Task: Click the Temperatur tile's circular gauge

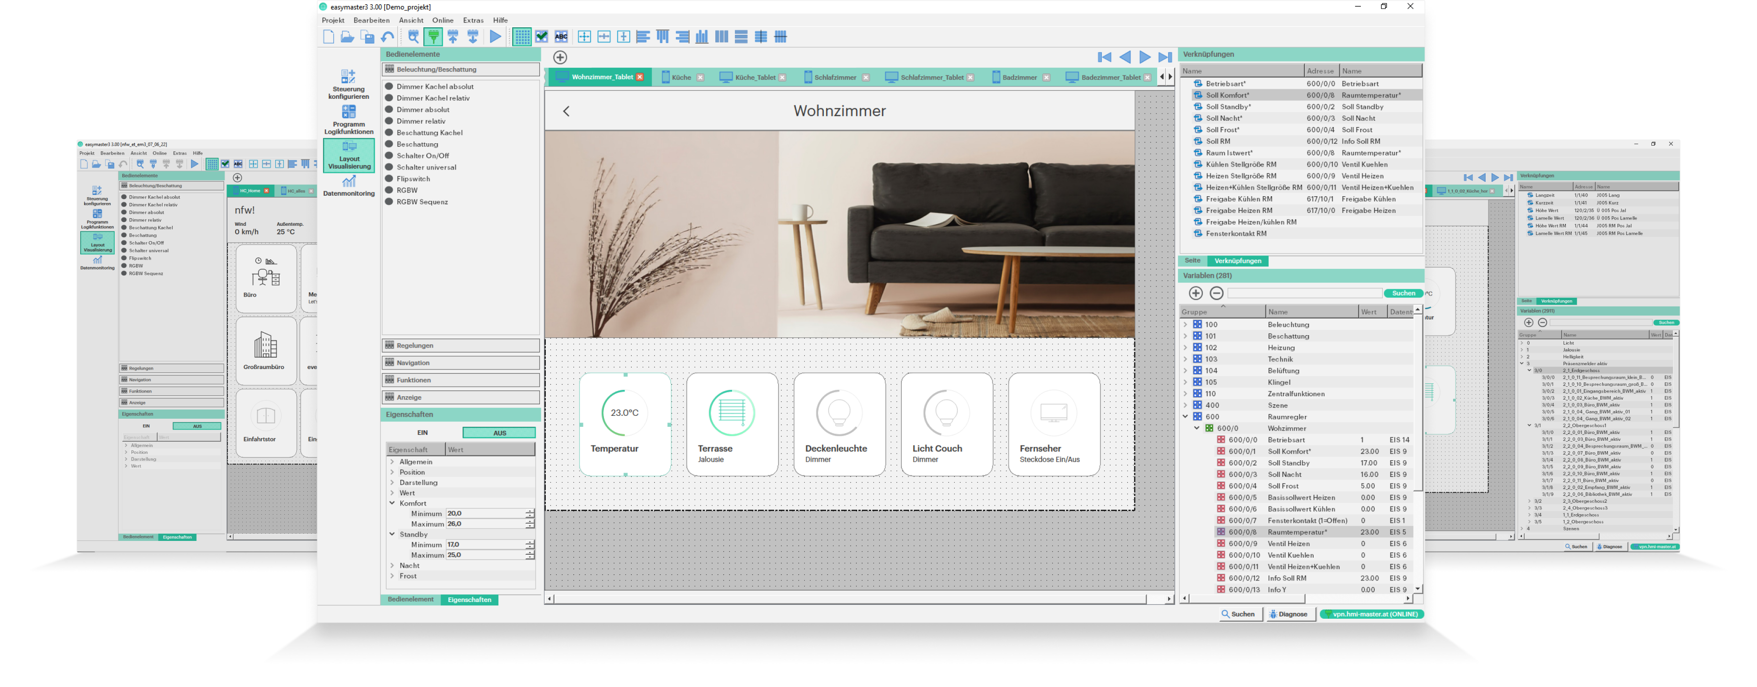Action: pyautogui.click(x=624, y=412)
